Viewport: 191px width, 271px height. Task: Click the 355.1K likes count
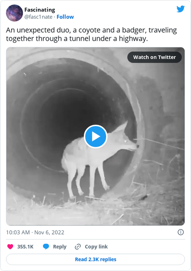(25, 247)
